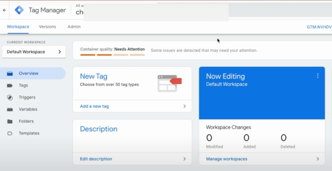Click the Edit description chevron
Viewport: 332px width, 171px height.
[x=184, y=159]
